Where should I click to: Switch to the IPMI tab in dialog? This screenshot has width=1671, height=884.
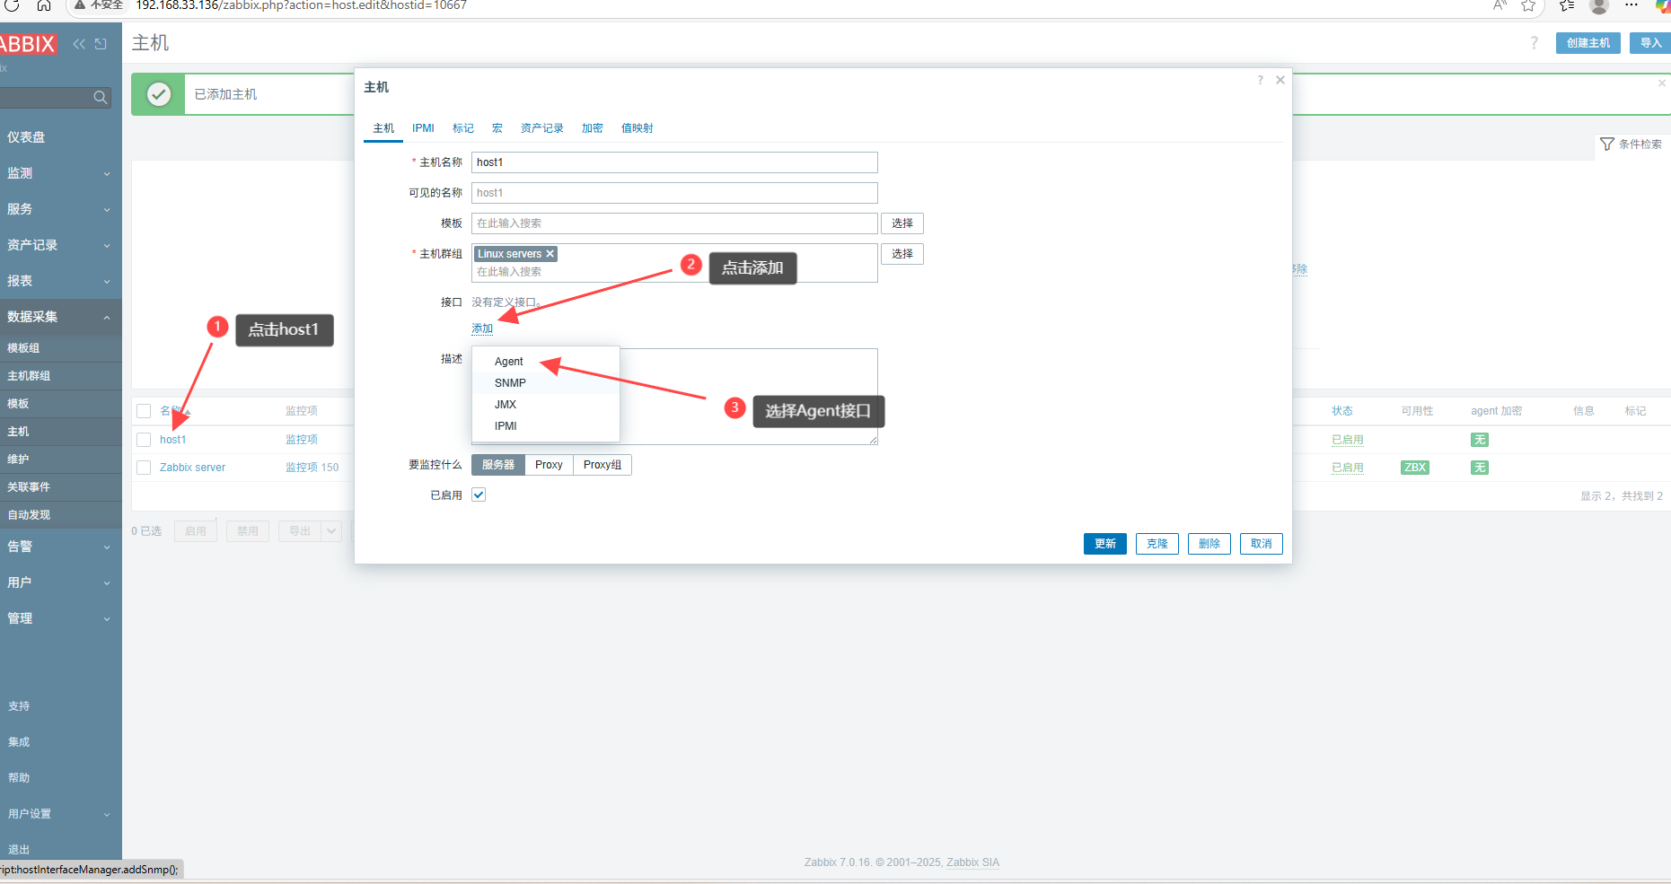(x=423, y=128)
